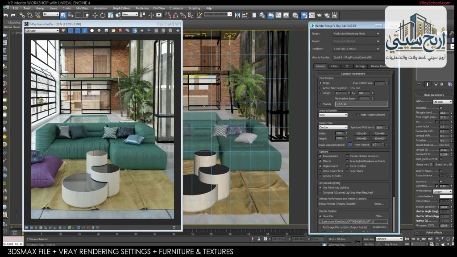
Task: Open the Material Editor from the main toolbar
Action: [x=294, y=16]
